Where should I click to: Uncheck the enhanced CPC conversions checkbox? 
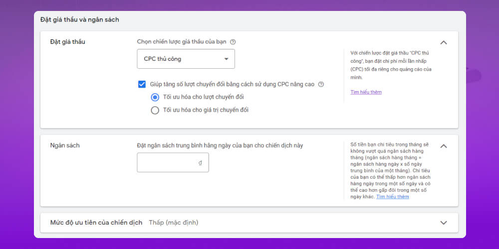[x=142, y=84]
